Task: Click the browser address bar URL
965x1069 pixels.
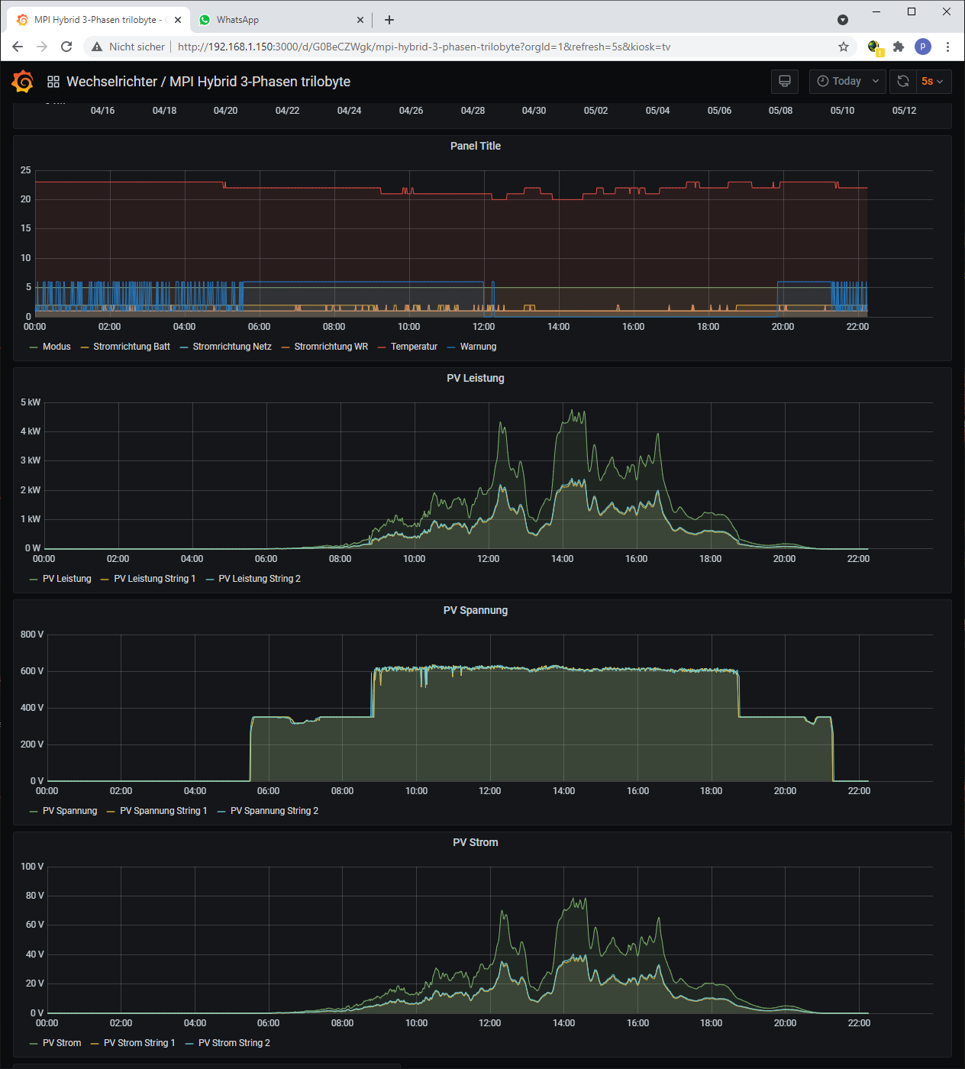Action: coord(424,47)
